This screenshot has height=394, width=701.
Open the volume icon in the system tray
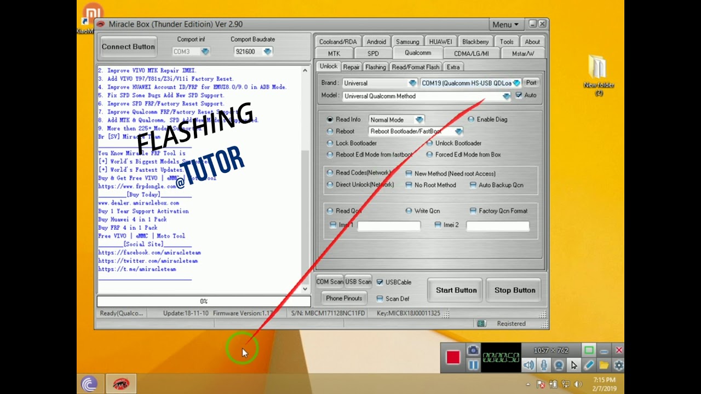pyautogui.click(x=577, y=384)
